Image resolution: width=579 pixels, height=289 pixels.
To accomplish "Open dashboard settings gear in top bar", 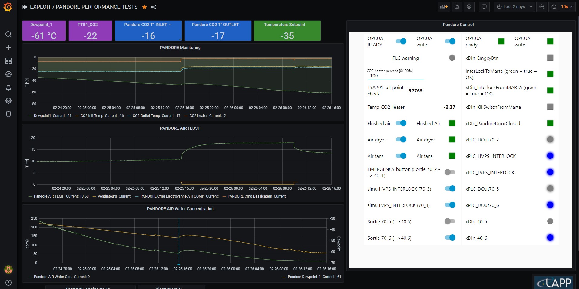I will tap(469, 7).
